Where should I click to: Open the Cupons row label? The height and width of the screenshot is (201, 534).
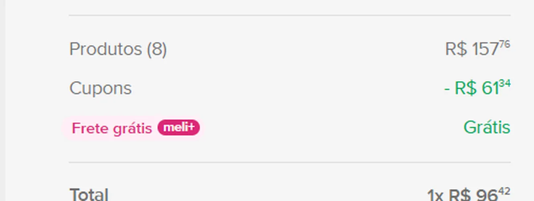point(100,88)
